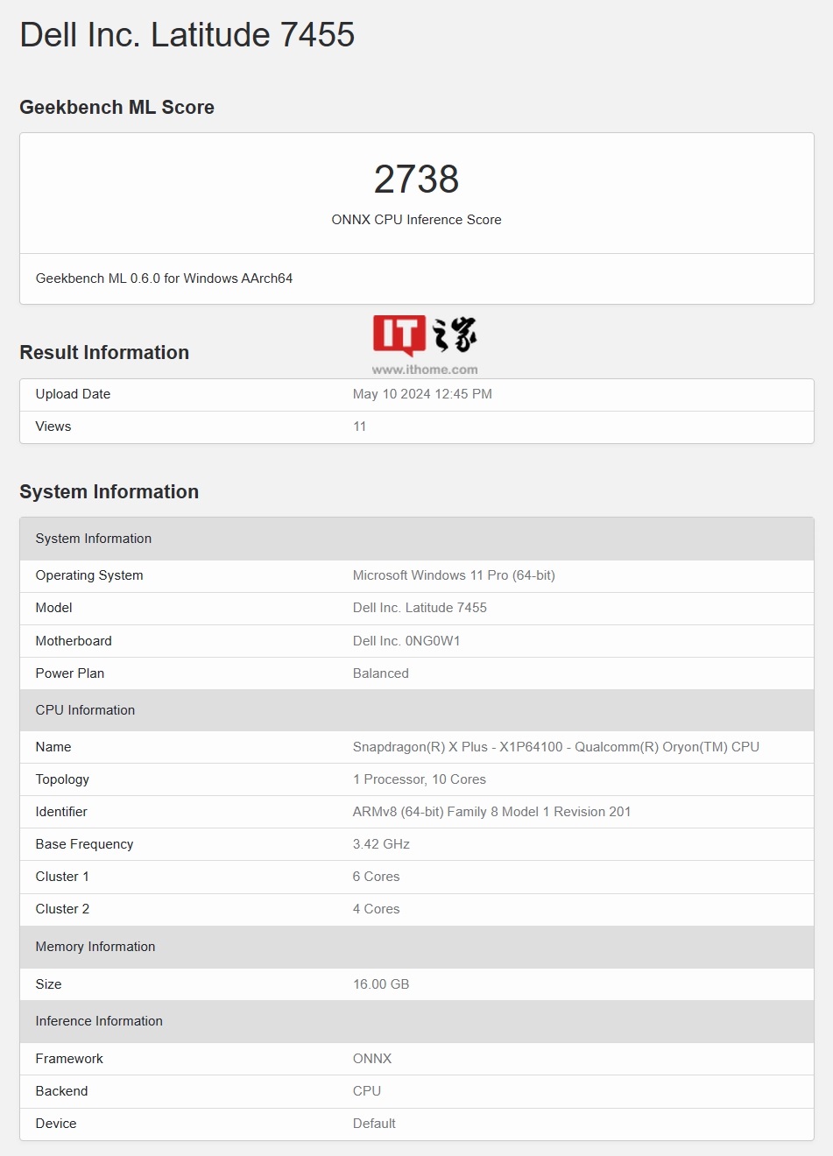Click the Views label
The image size is (833, 1156).
coord(53,426)
